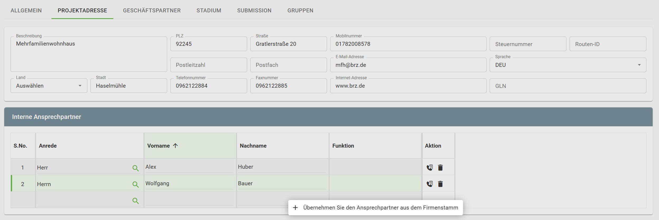Search Anrede using magnifier in row 1
The image size is (659, 220).
tap(135, 168)
